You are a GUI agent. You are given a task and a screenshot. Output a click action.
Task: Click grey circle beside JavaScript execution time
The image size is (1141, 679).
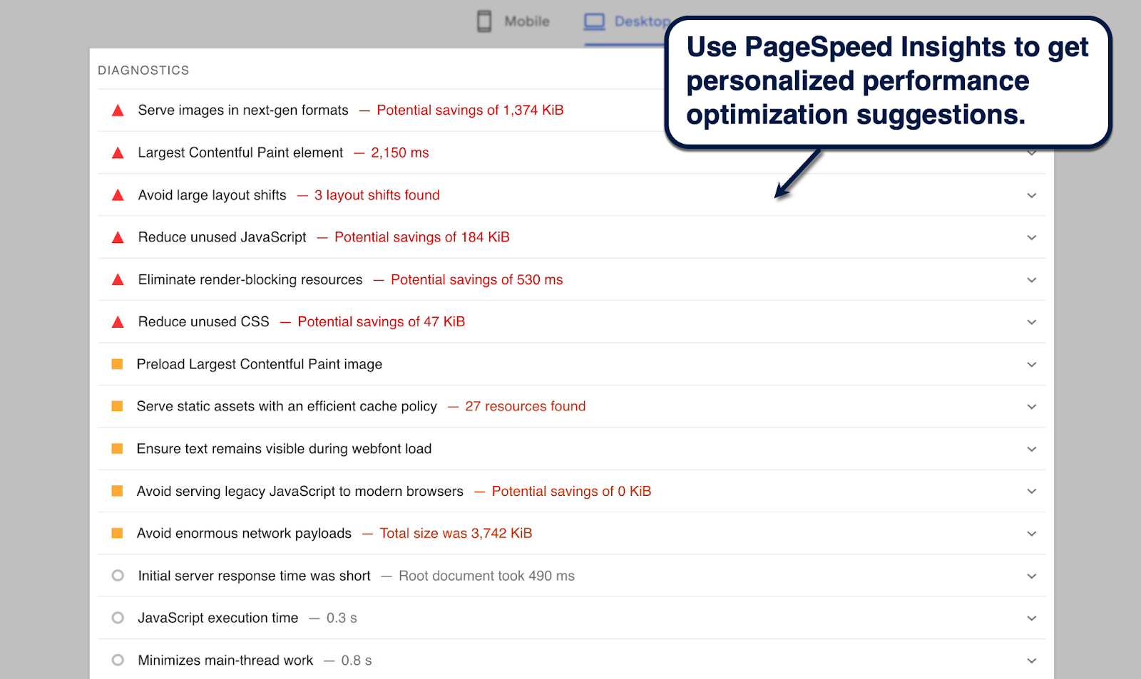118,618
